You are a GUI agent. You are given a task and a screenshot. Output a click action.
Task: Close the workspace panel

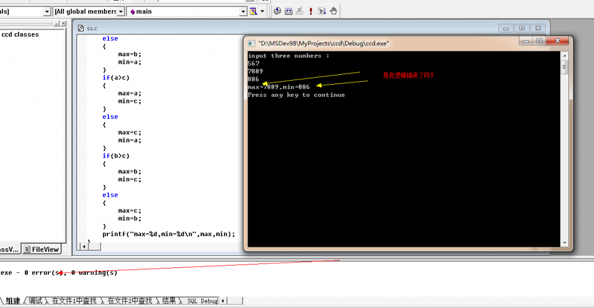(63, 23)
